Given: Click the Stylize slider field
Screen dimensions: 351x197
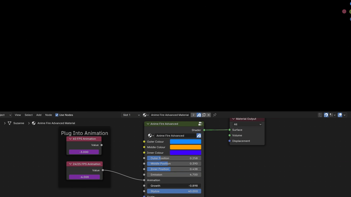Looking at the screenshot, I should tap(174, 191).
